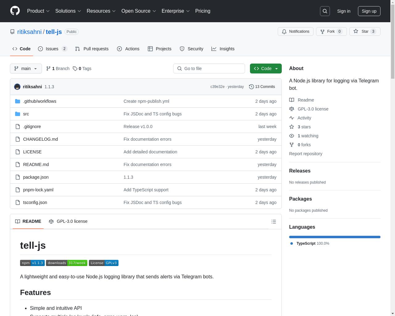Click Report repository link

pos(306,154)
